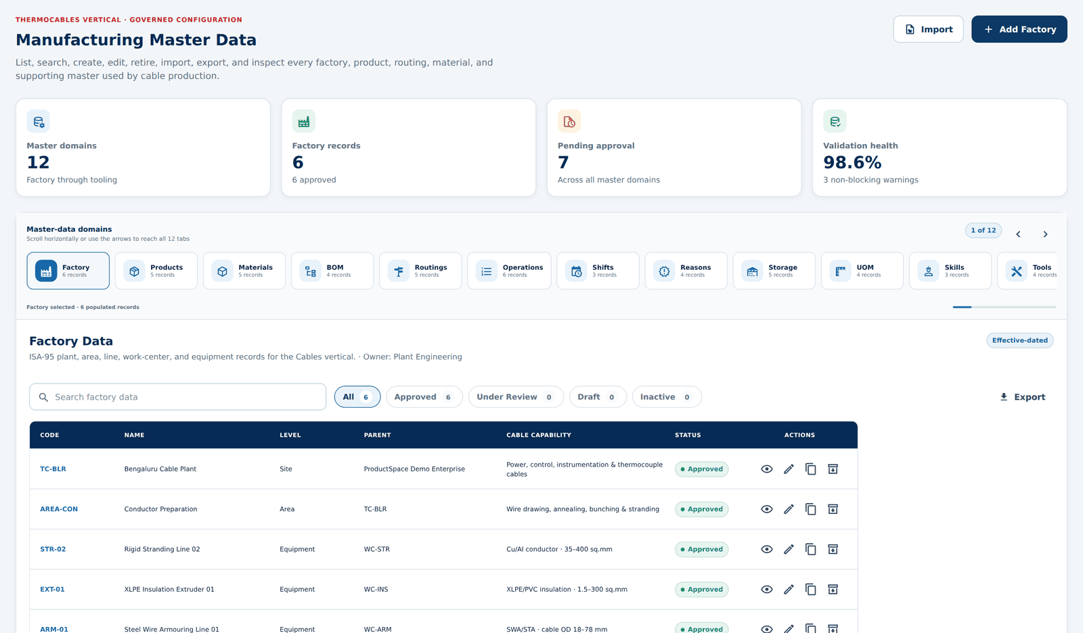Edit the AREA-CON record pencil icon

(x=789, y=509)
